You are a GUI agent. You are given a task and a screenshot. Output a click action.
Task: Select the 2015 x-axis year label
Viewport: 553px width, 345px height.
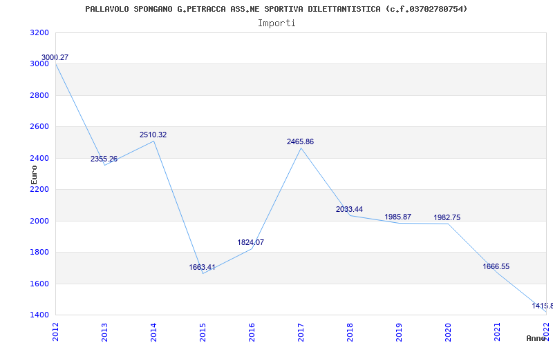click(x=203, y=331)
